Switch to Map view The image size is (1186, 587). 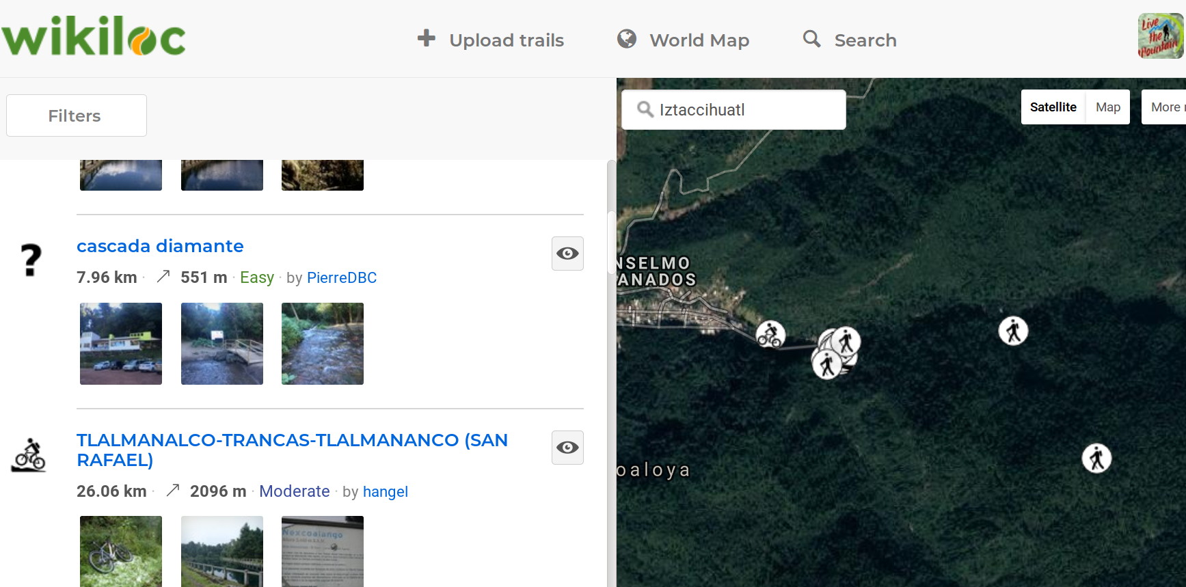pos(1107,107)
